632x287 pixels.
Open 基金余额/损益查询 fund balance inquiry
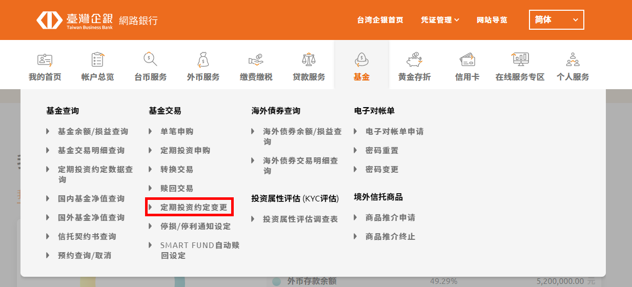point(93,132)
